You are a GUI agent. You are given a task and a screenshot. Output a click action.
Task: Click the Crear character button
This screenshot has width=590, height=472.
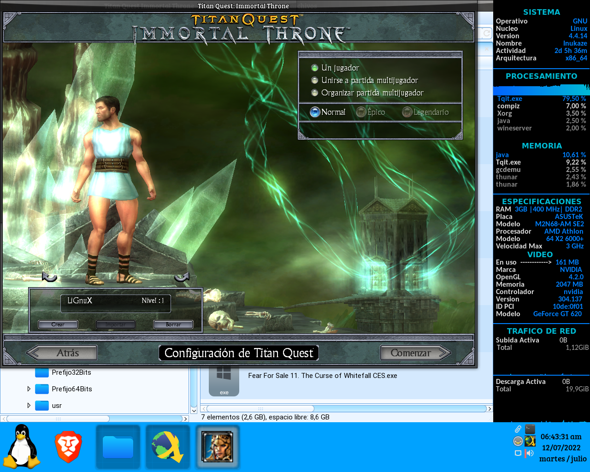[x=58, y=324]
